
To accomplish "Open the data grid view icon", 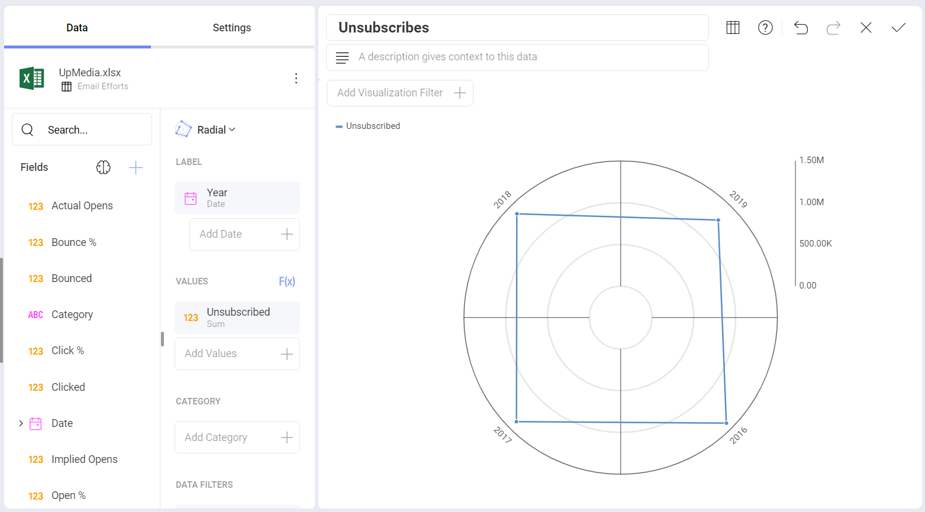I will [x=733, y=28].
